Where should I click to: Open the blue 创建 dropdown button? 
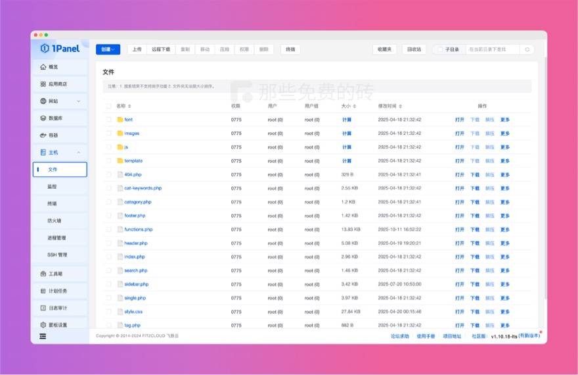[x=108, y=49]
